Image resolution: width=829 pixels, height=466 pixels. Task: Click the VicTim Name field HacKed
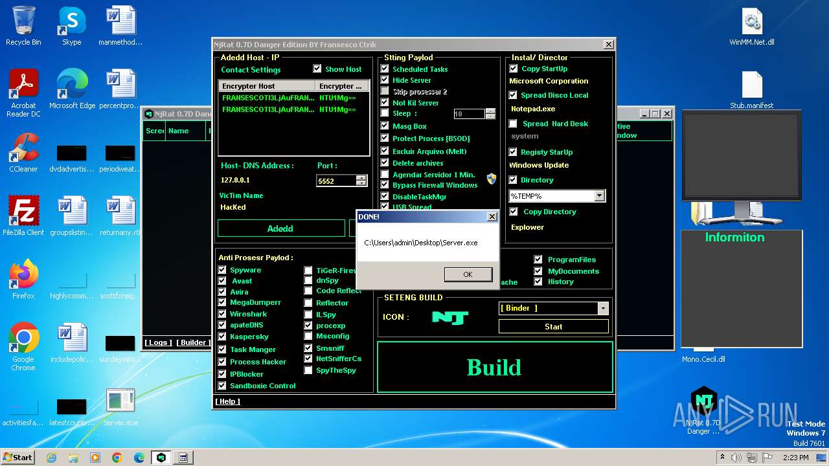pyautogui.click(x=233, y=207)
